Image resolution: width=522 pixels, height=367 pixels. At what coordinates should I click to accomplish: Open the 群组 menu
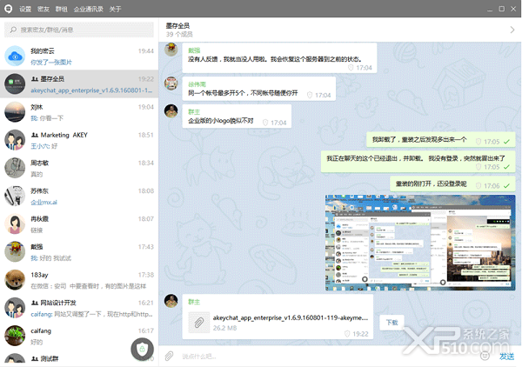pos(61,9)
